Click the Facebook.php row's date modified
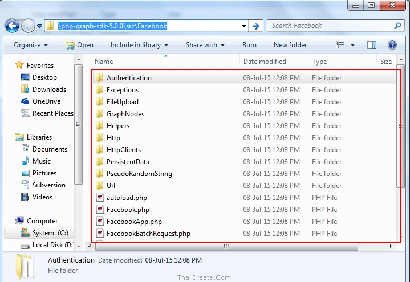Image resolution: width=410 pixels, height=282 pixels. point(271,209)
